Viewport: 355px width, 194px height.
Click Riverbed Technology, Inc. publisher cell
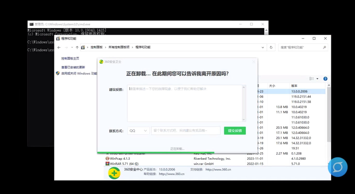click(212, 159)
